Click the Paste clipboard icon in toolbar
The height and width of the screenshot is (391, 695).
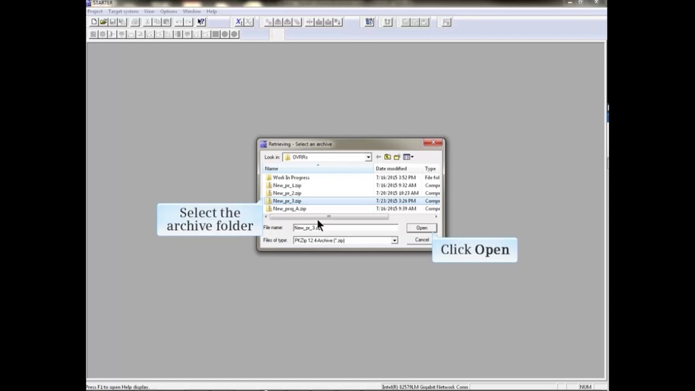166,22
